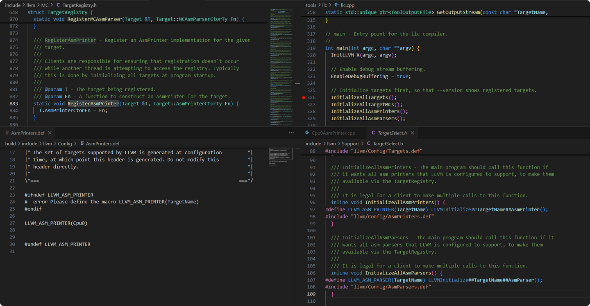Click line number 883 in TargetRegistry.h

[14, 103]
